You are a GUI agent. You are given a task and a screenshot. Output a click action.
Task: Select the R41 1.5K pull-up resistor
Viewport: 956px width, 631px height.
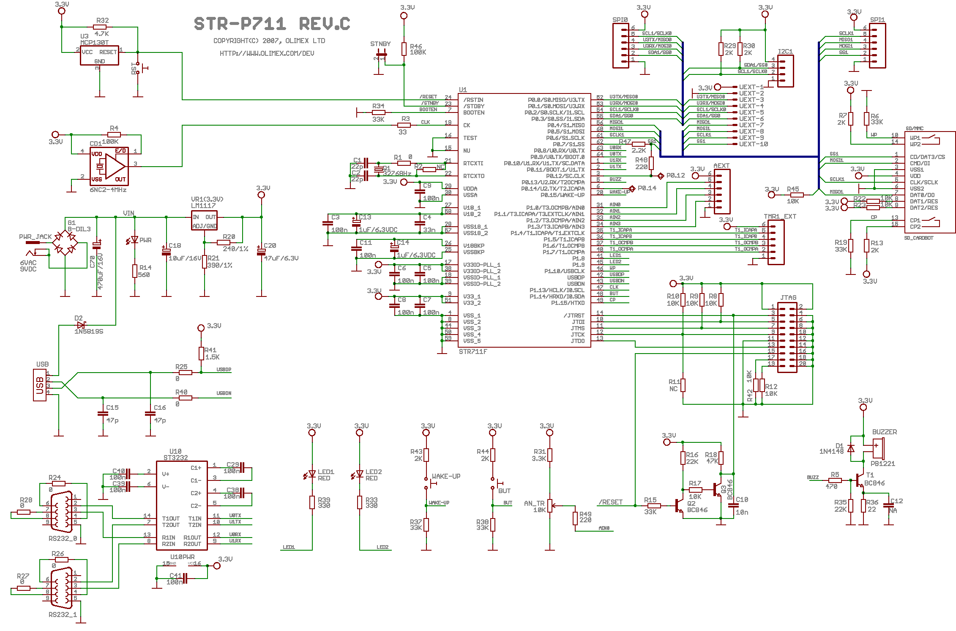point(201,354)
